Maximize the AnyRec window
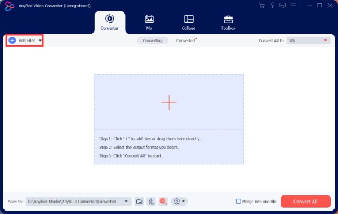 point(319,6)
